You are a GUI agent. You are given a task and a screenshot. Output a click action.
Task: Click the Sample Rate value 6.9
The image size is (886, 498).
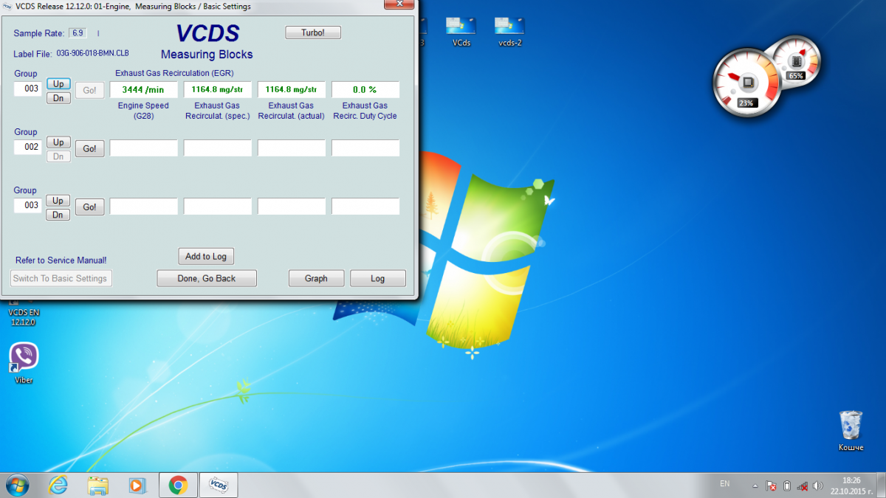(78, 33)
